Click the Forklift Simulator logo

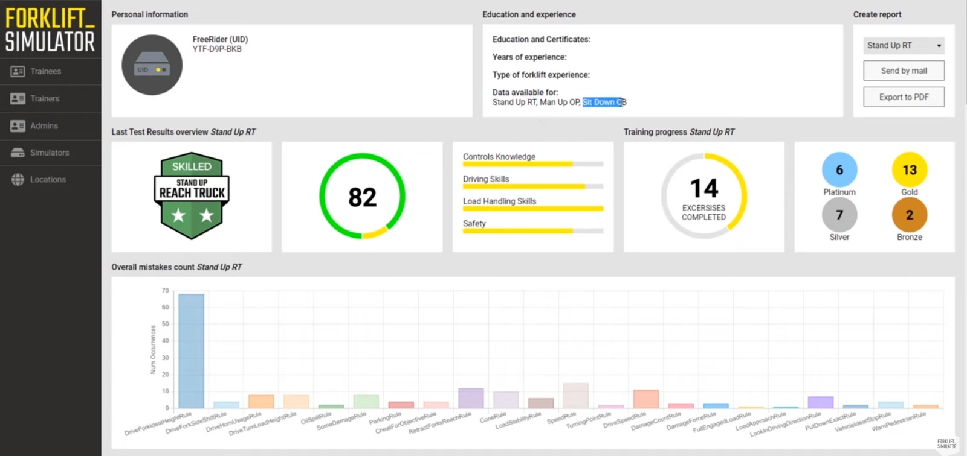coord(50,30)
